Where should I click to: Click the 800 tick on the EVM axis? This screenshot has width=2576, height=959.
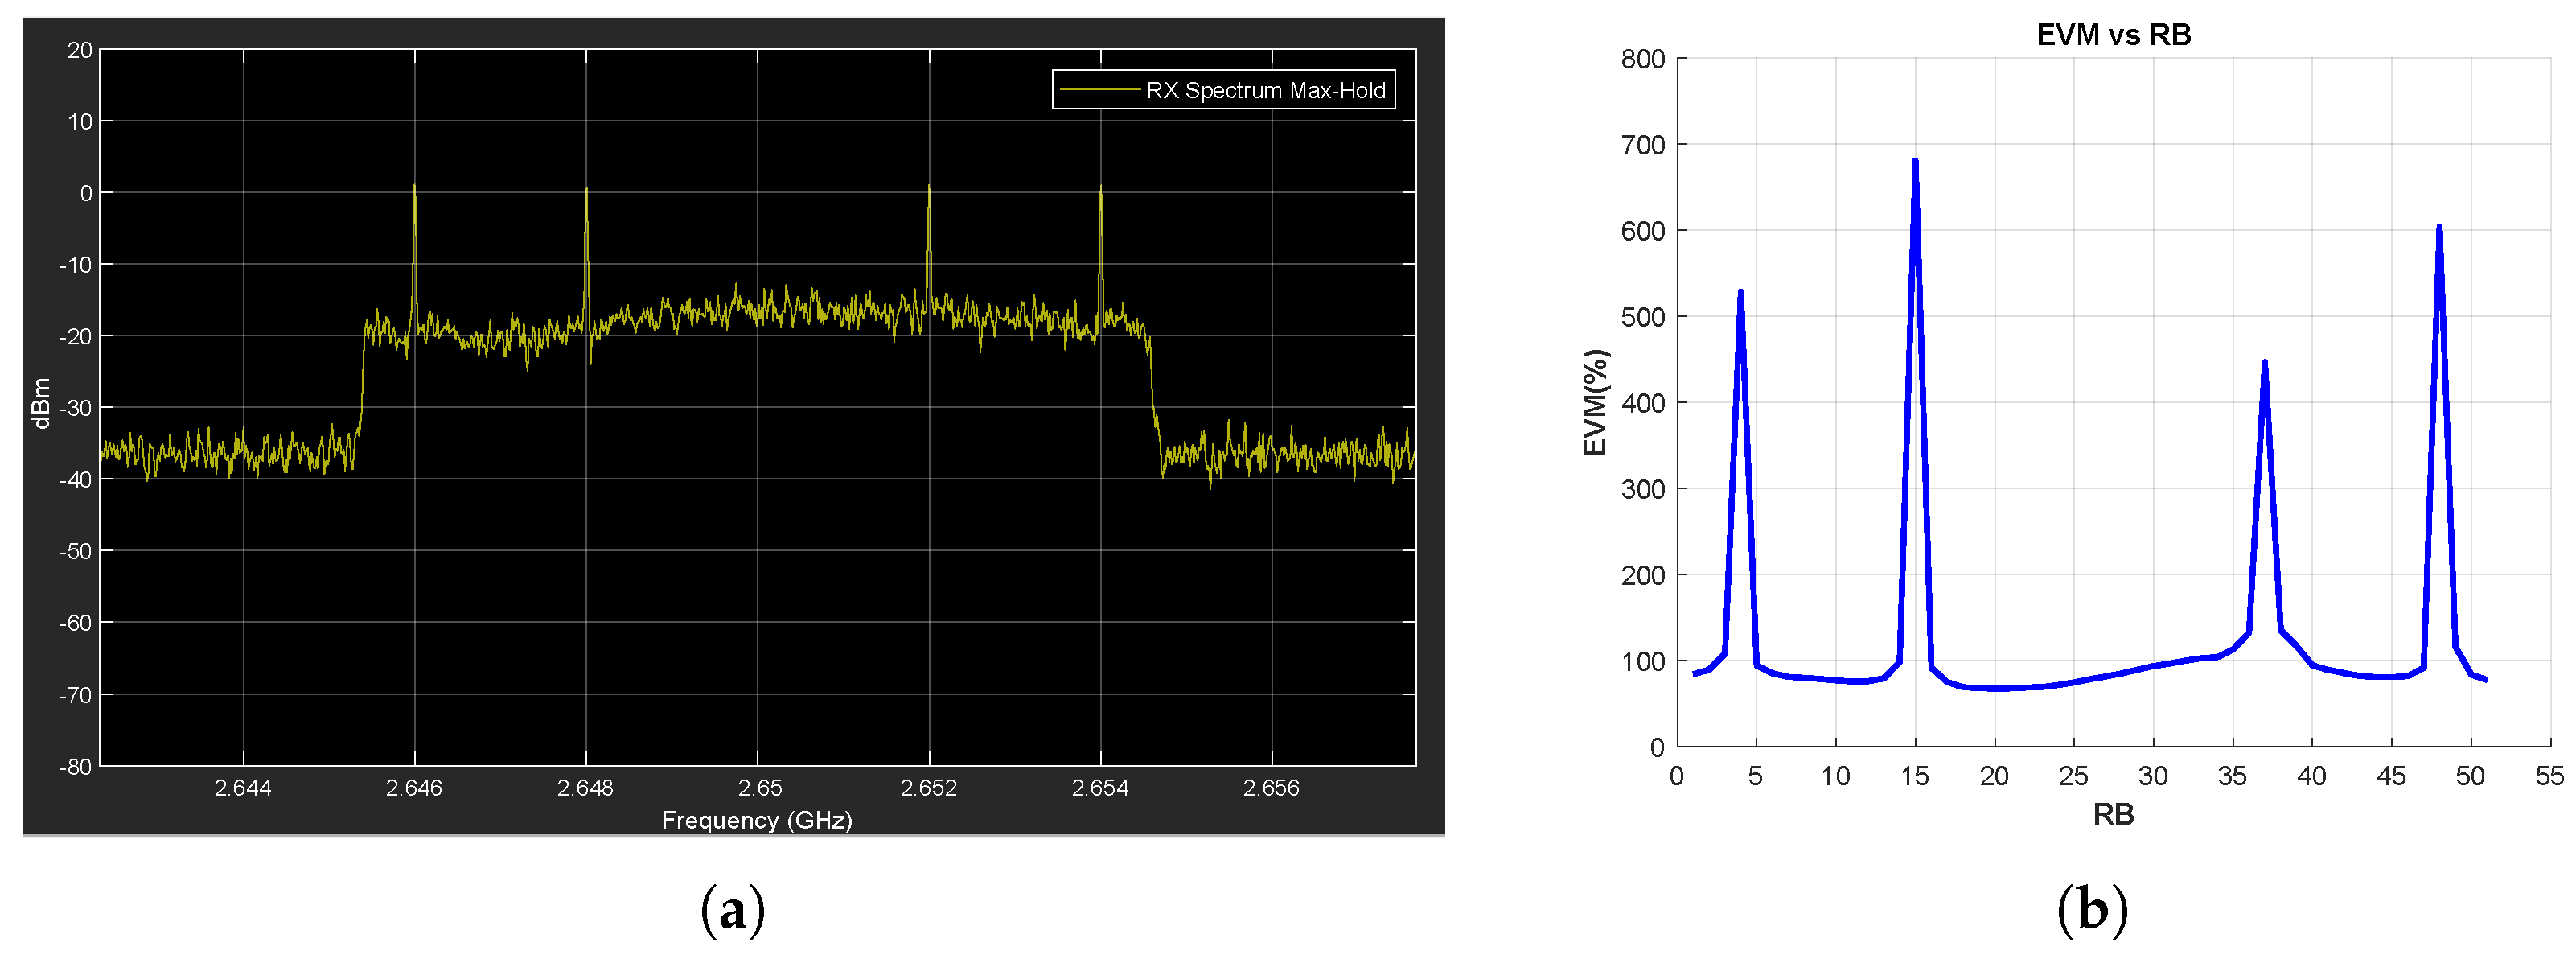1643,59
